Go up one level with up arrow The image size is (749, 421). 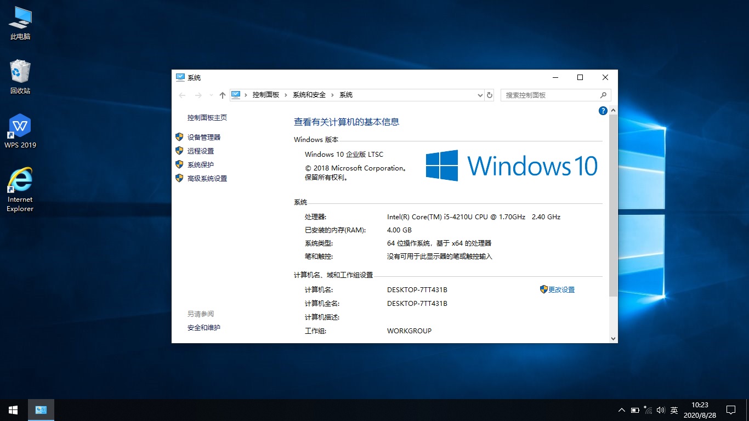pos(222,95)
